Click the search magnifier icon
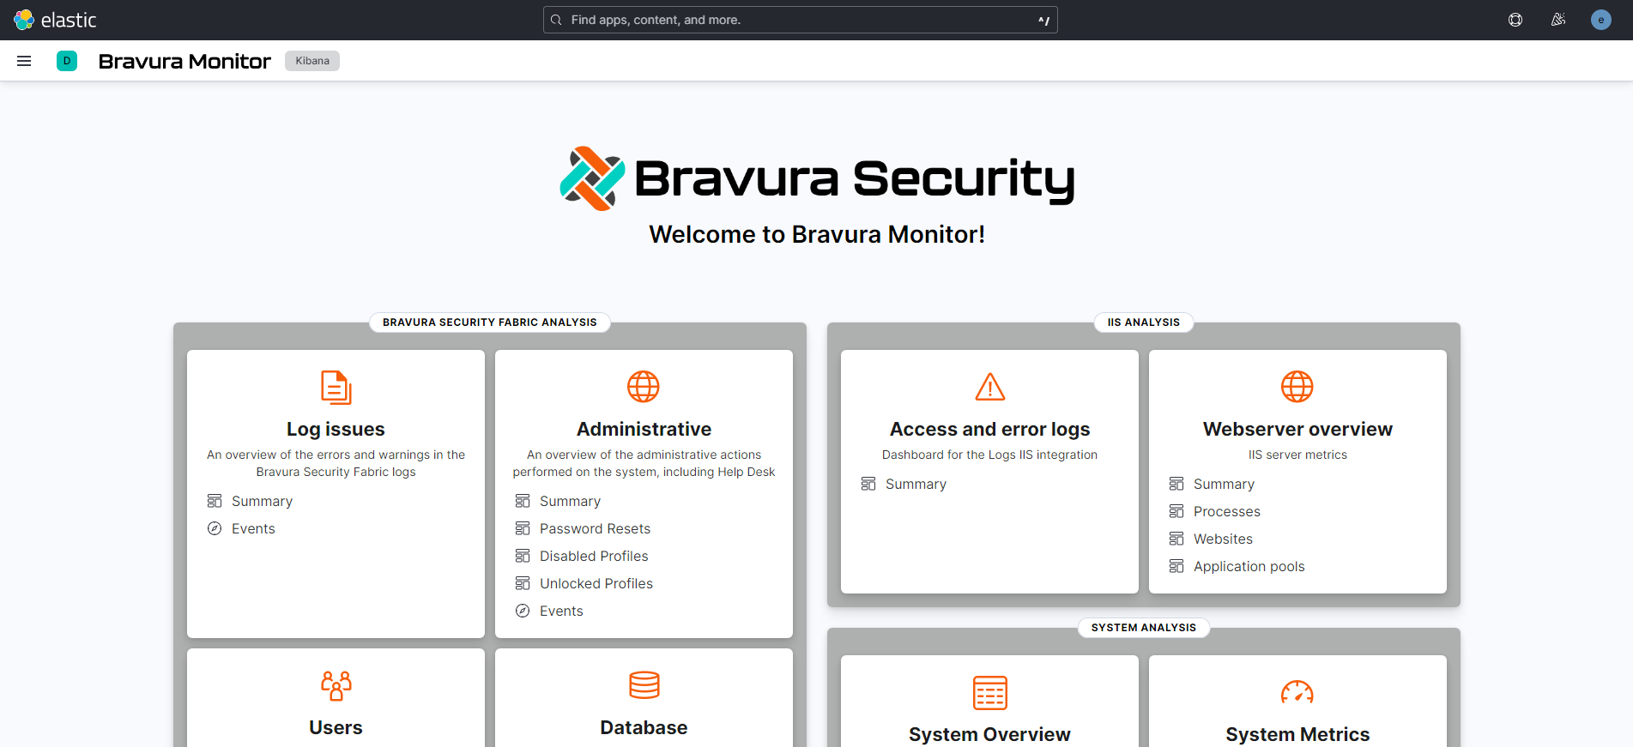1633x747 pixels. (556, 20)
